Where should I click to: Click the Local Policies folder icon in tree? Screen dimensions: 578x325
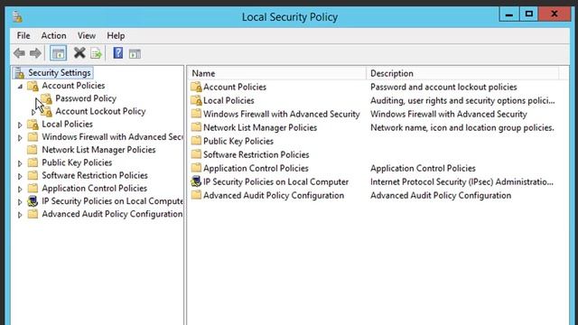(33, 125)
